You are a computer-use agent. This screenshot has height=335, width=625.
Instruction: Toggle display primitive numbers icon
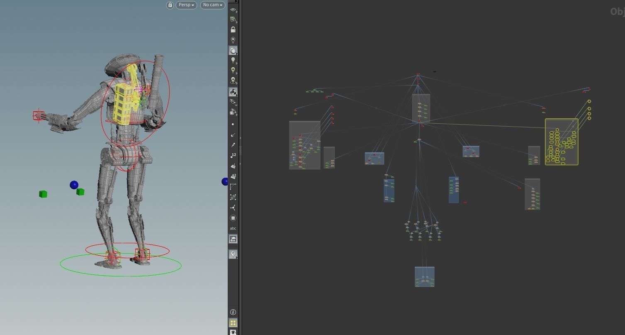233,176
